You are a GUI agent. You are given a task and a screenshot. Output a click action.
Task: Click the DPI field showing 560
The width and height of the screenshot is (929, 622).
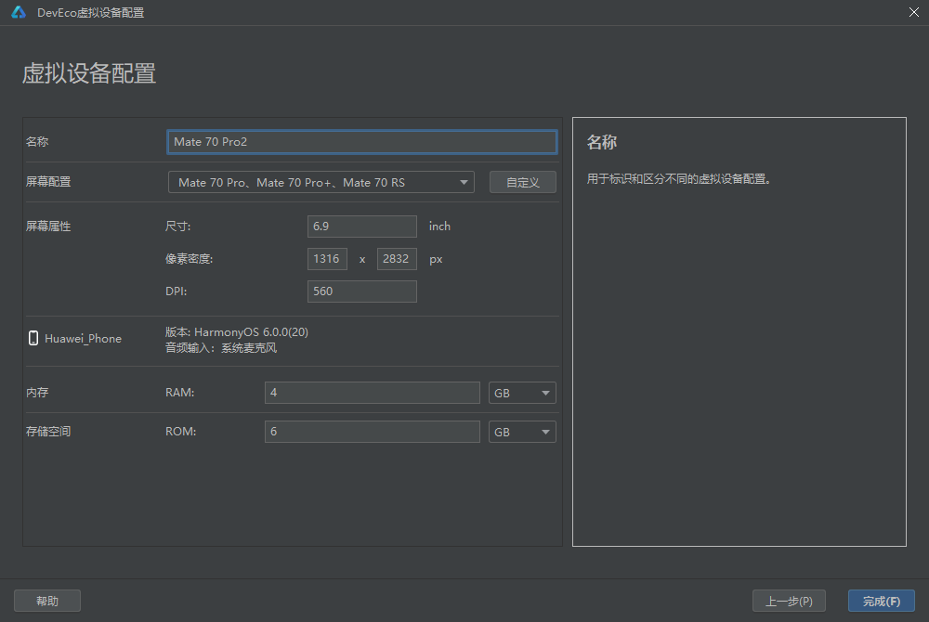coord(362,292)
